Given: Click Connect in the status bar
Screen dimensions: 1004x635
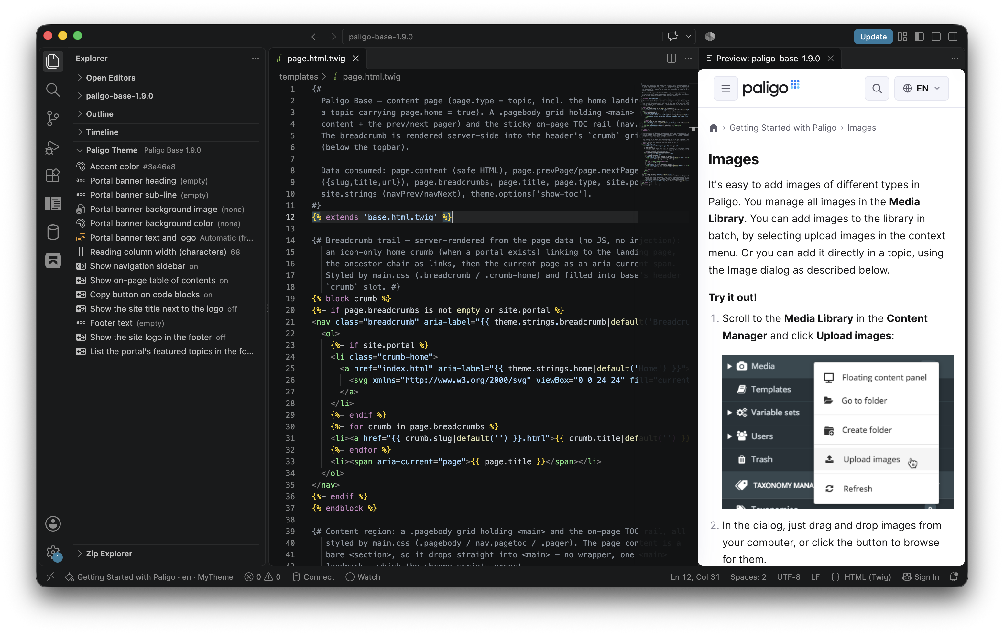Looking at the screenshot, I should [313, 577].
